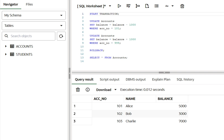This screenshot has height=140, width=224.
Task: Click the download-file icon in the editor toolbar
Action: 147,6
